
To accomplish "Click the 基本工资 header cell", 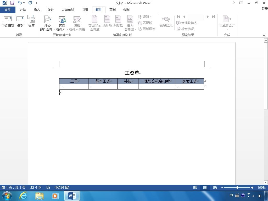I will click(103, 81).
